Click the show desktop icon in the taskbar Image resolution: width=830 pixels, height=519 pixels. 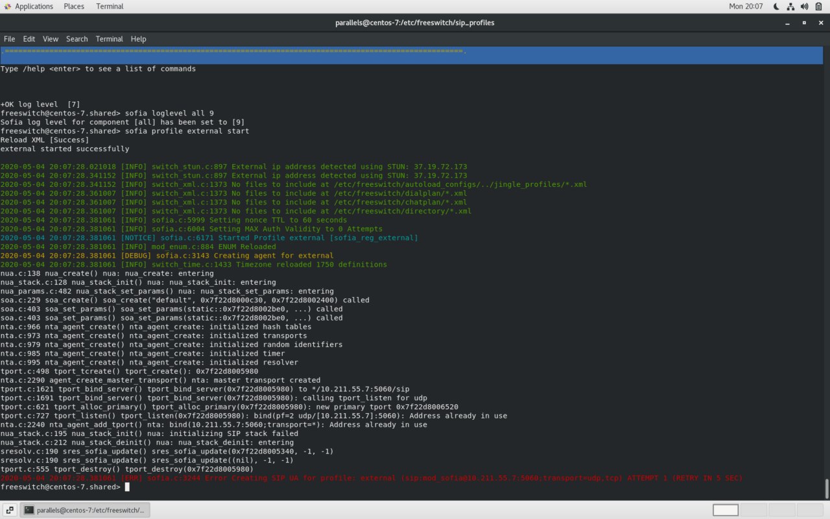coord(10,510)
